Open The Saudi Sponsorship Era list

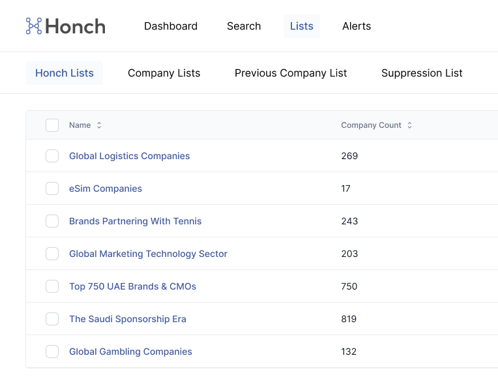pyautogui.click(x=128, y=319)
